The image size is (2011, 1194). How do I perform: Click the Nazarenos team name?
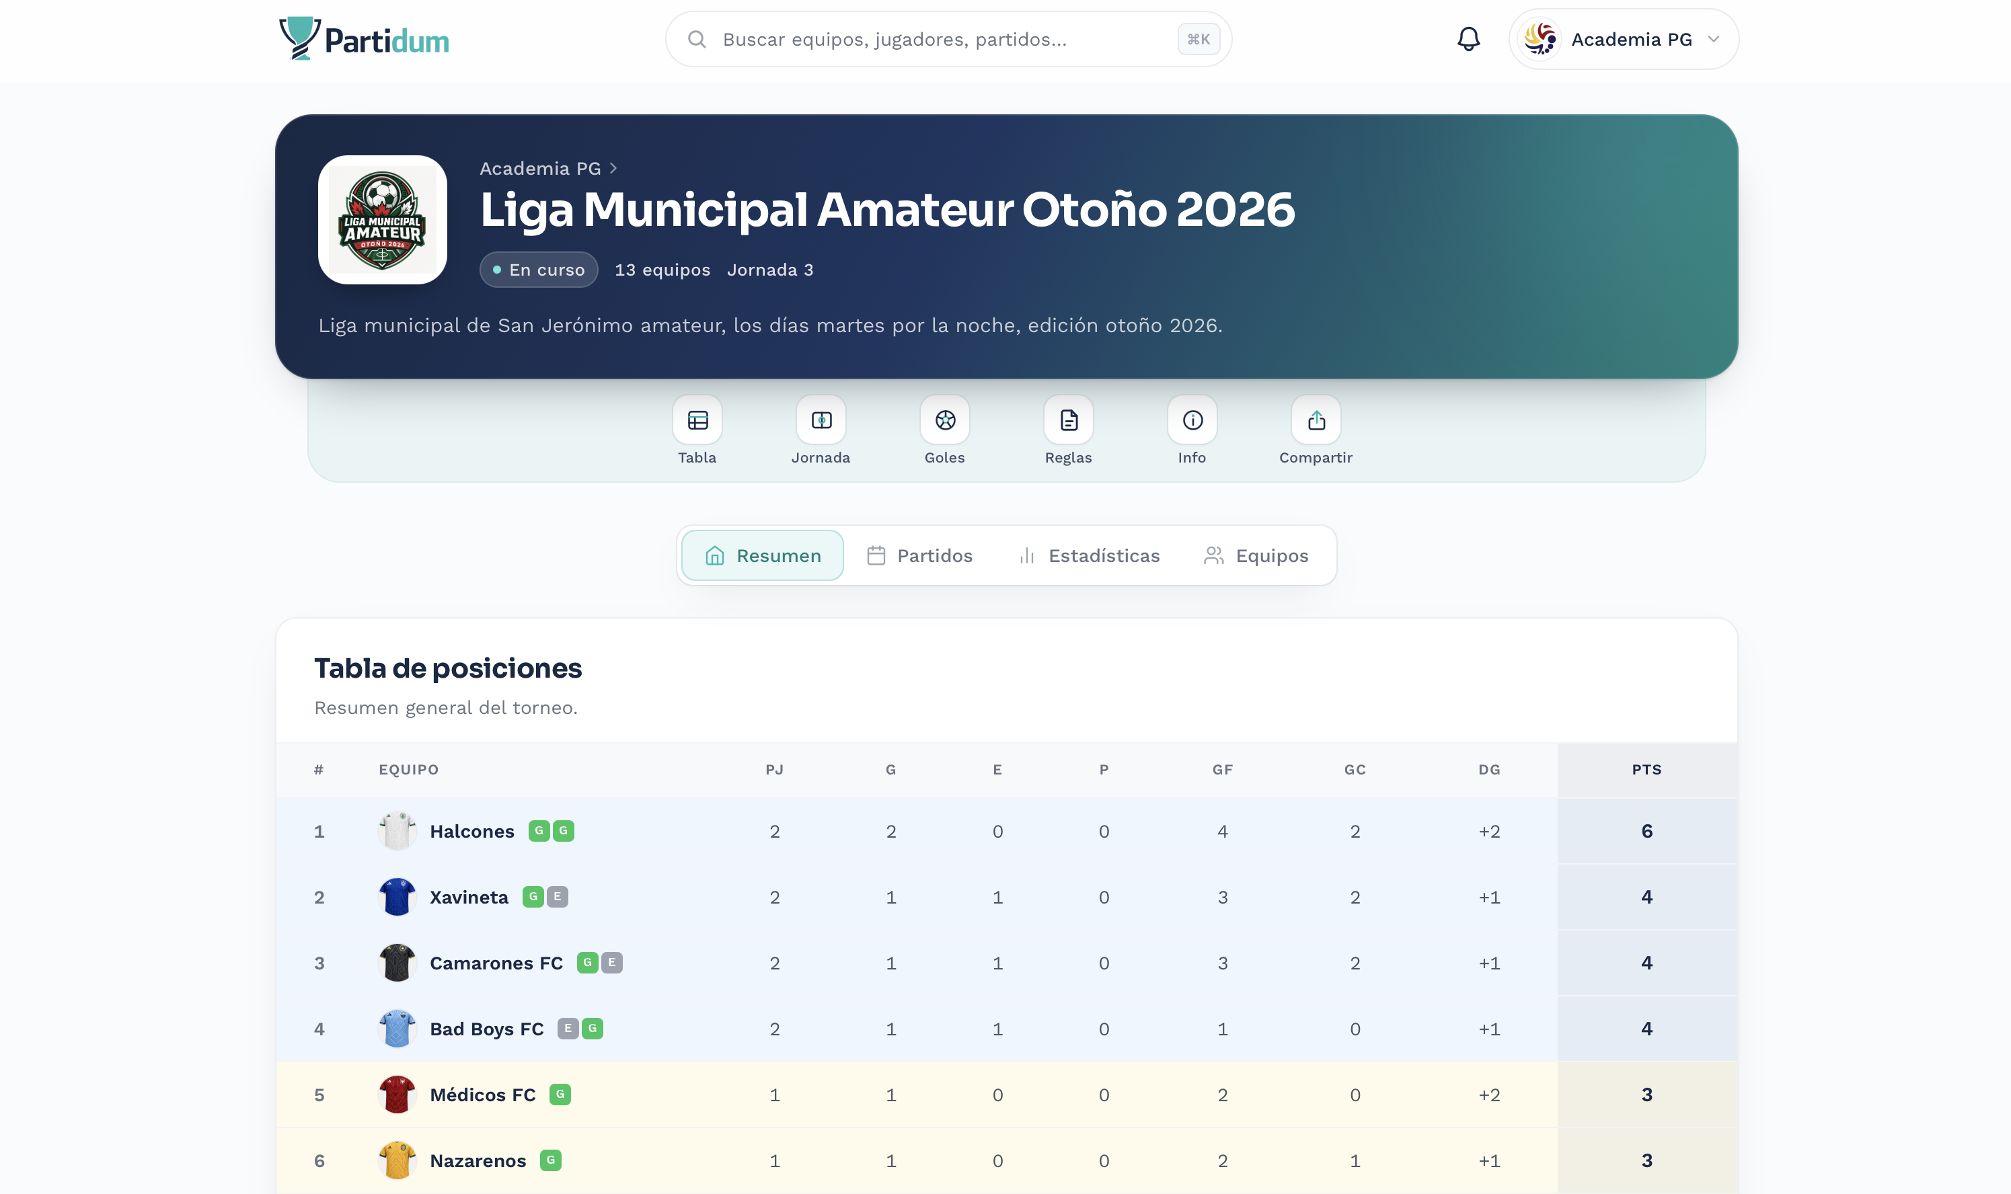click(478, 1161)
